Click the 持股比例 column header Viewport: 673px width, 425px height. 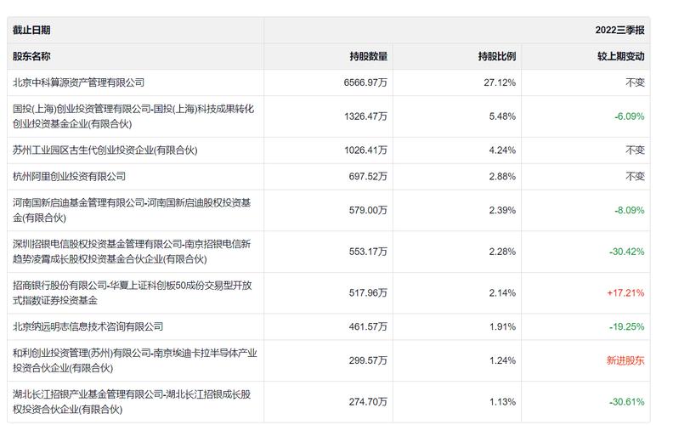[x=496, y=56]
